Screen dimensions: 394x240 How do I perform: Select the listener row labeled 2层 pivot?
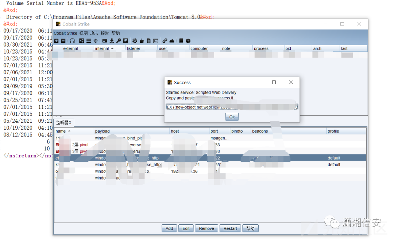click(x=210, y=145)
